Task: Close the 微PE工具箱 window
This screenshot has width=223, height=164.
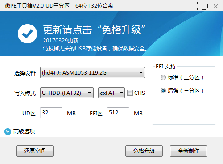Action: click(215, 6)
